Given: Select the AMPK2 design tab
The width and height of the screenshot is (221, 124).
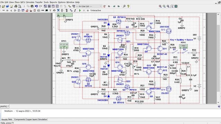Looking at the screenshot, I should [4, 106].
